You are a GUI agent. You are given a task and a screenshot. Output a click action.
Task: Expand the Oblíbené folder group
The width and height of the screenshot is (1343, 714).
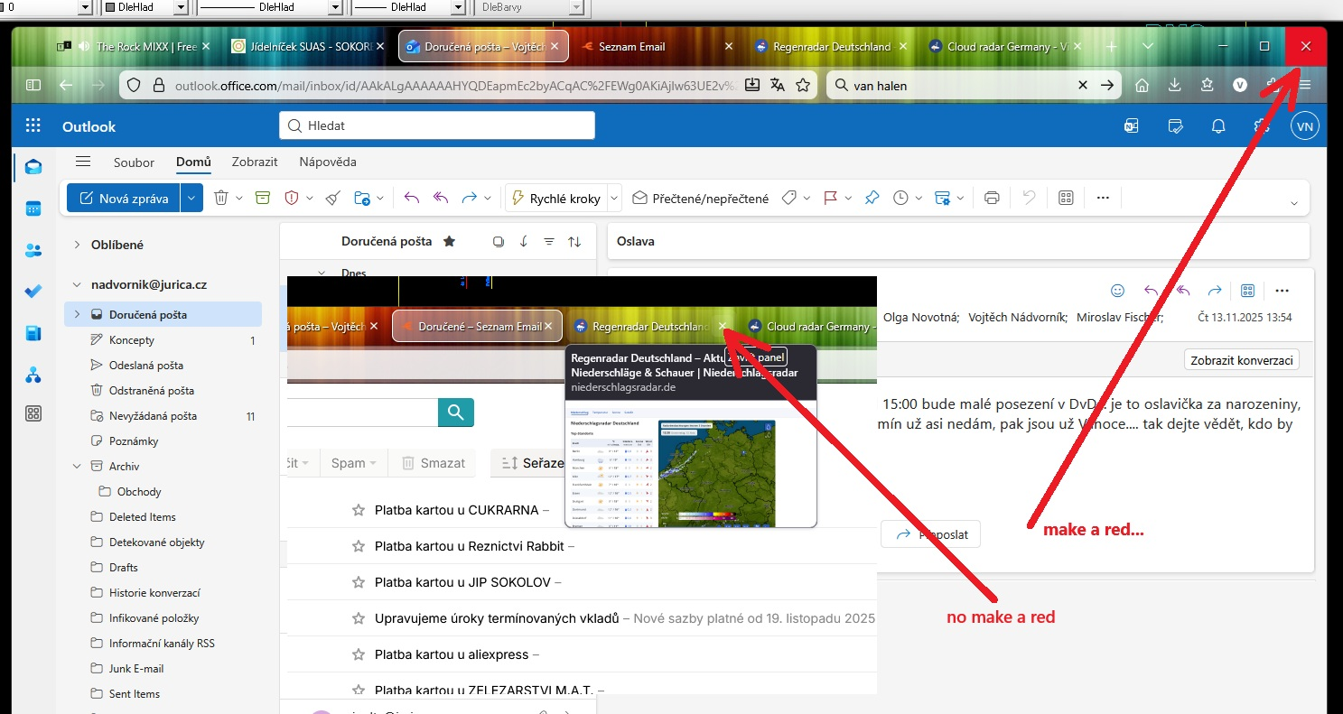(x=77, y=245)
